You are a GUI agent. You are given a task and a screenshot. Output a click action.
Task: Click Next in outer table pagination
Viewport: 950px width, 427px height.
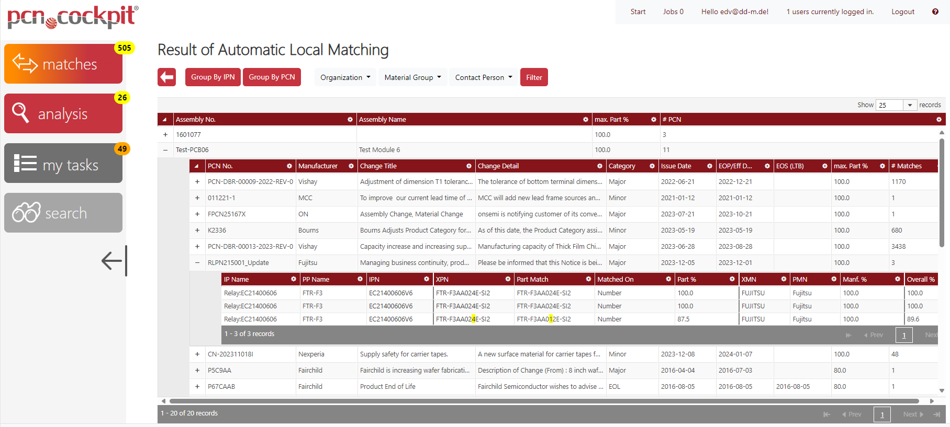point(913,414)
